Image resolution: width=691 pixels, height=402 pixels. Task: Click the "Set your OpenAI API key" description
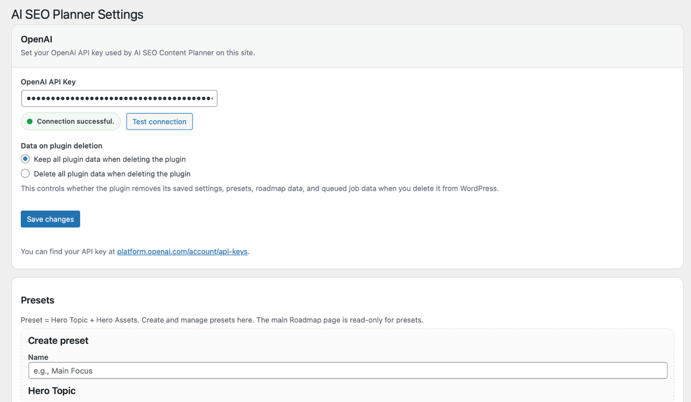click(x=137, y=53)
